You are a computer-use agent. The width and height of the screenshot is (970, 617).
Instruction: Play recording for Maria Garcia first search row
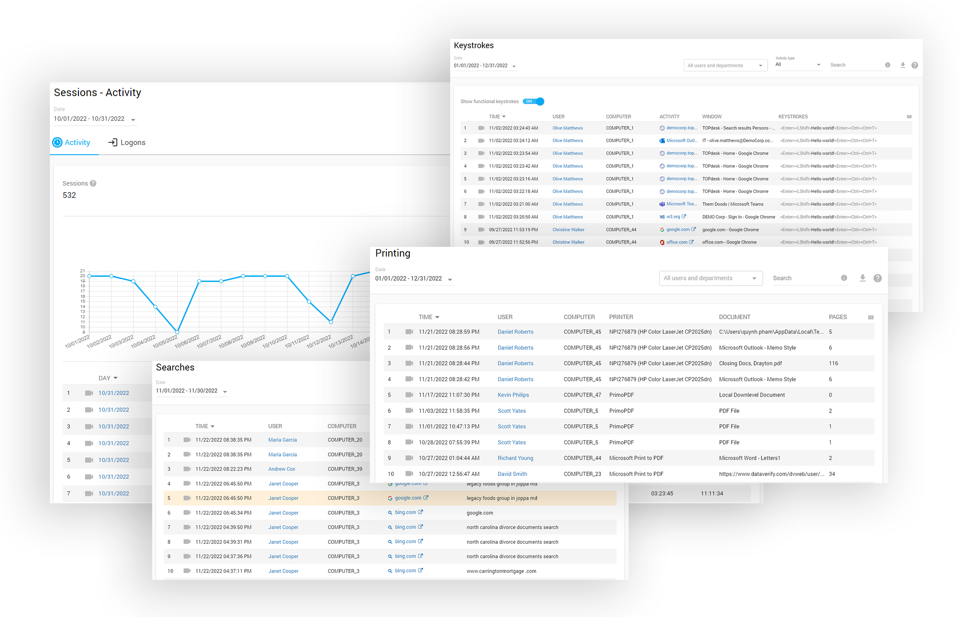187,440
